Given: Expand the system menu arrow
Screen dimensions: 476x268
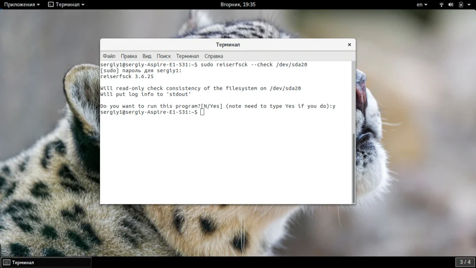Looking at the screenshot, I should click(469, 5).
